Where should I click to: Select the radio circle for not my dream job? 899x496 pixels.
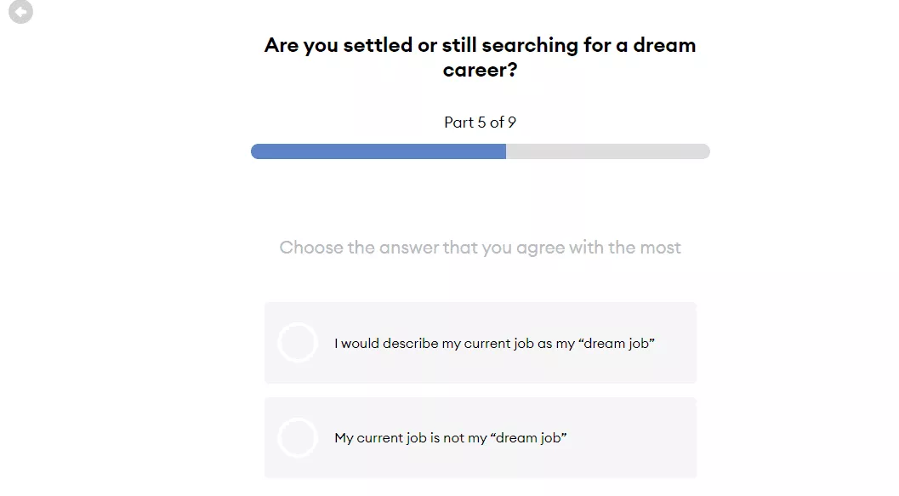(x=298, y=437)
